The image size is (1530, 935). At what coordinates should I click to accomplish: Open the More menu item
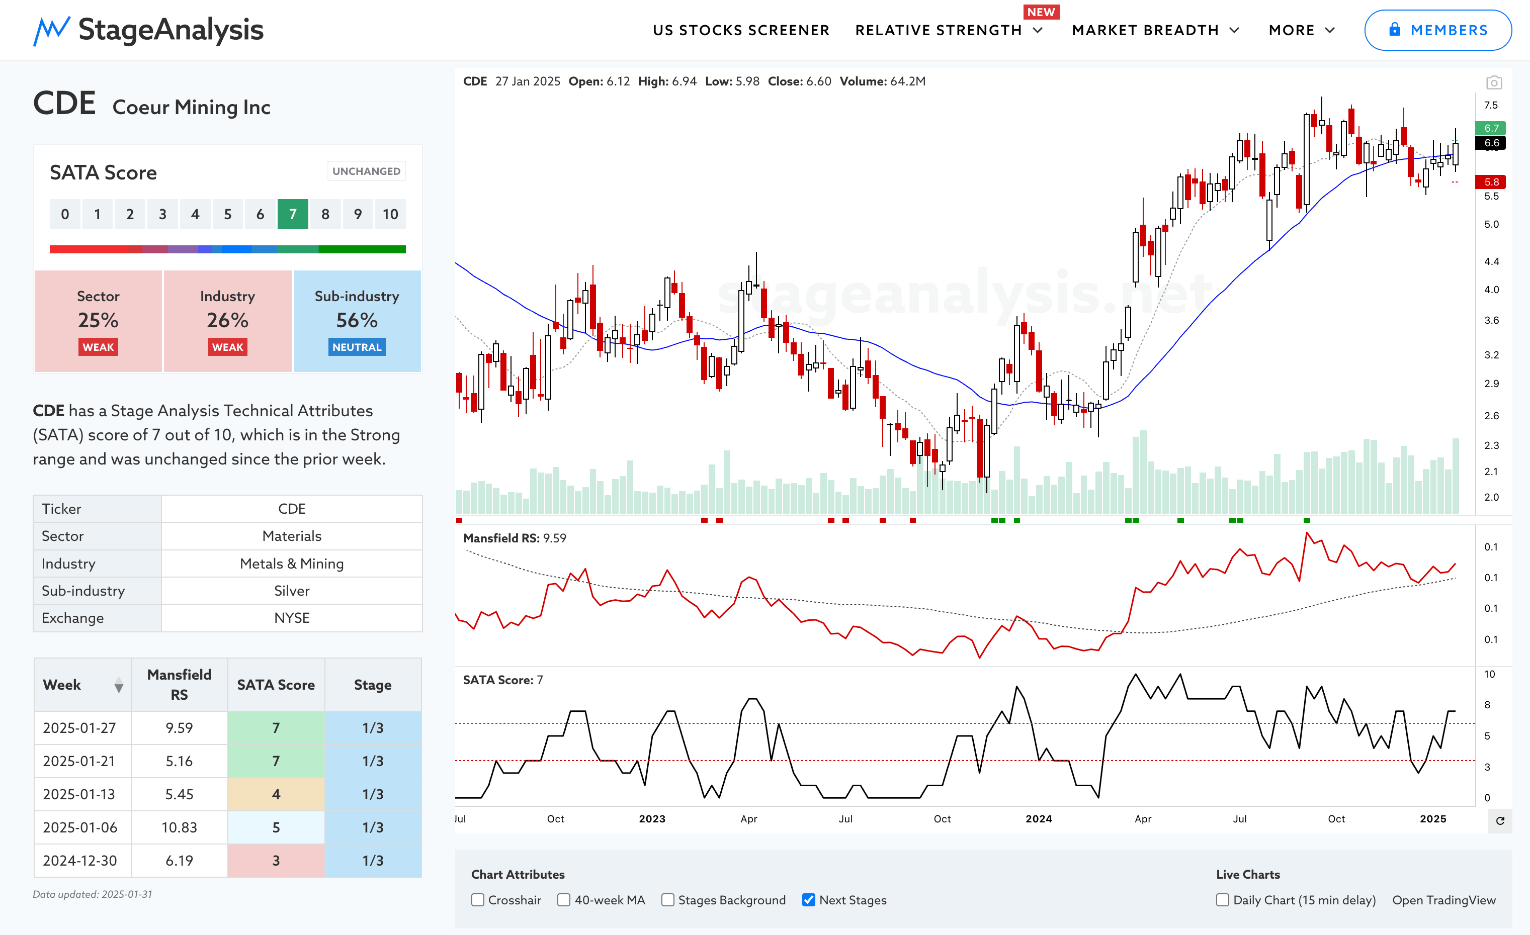click(1292, 30)
